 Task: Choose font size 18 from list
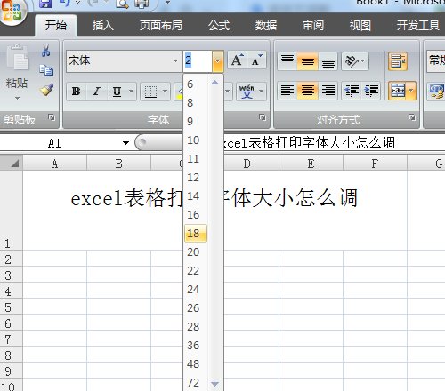pyautogui.click(x=196, y=234)
